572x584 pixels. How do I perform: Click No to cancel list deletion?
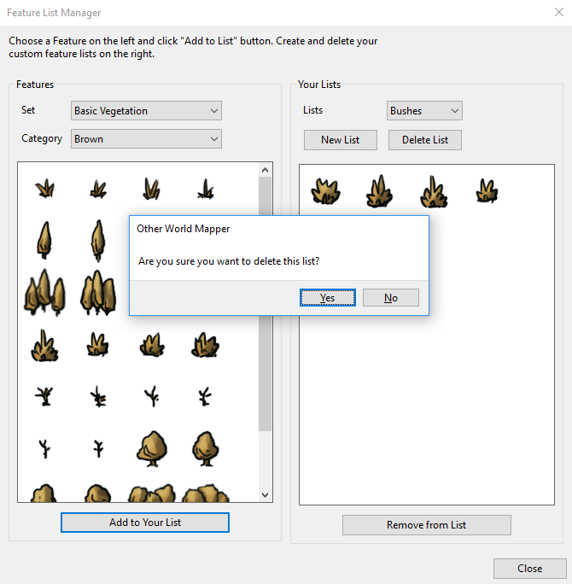[x=390, y=297]
